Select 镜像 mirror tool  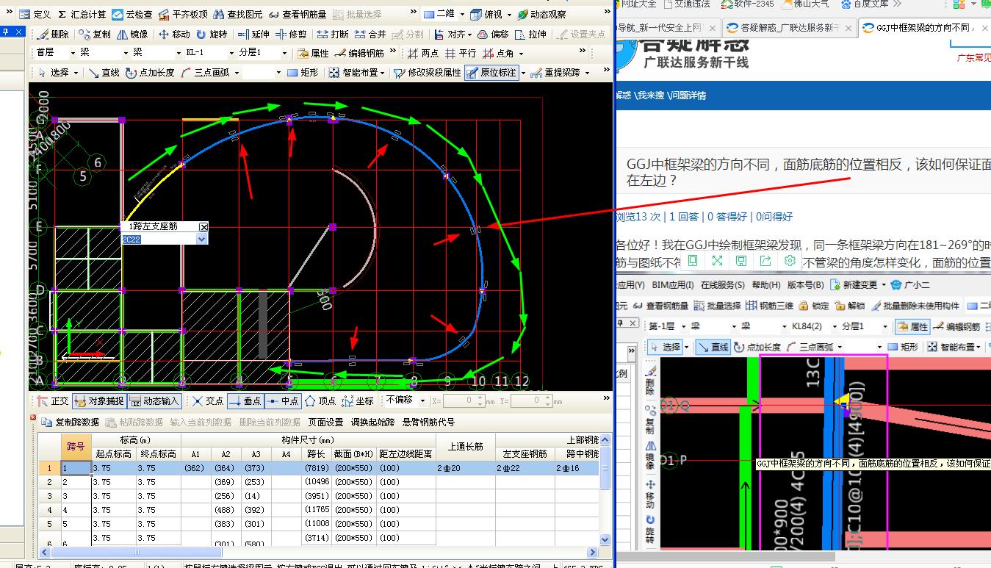coord(132,35)
